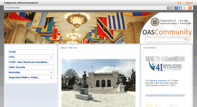Share page via email icon

pyautogui.click(x=172, y=8)
